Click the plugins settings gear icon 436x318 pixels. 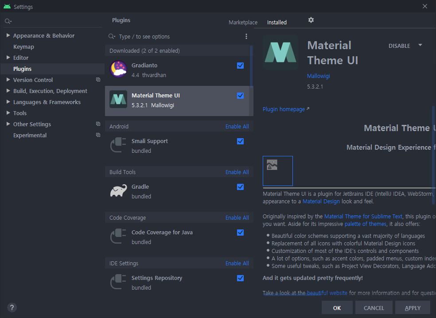pyautogui.click(x=311, y=20)
